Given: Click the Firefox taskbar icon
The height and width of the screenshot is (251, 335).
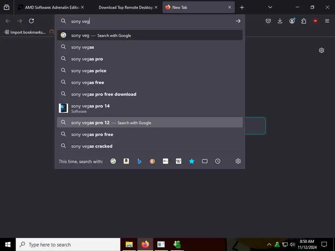Looking at the screenshot, I should (x=145, y=244).
